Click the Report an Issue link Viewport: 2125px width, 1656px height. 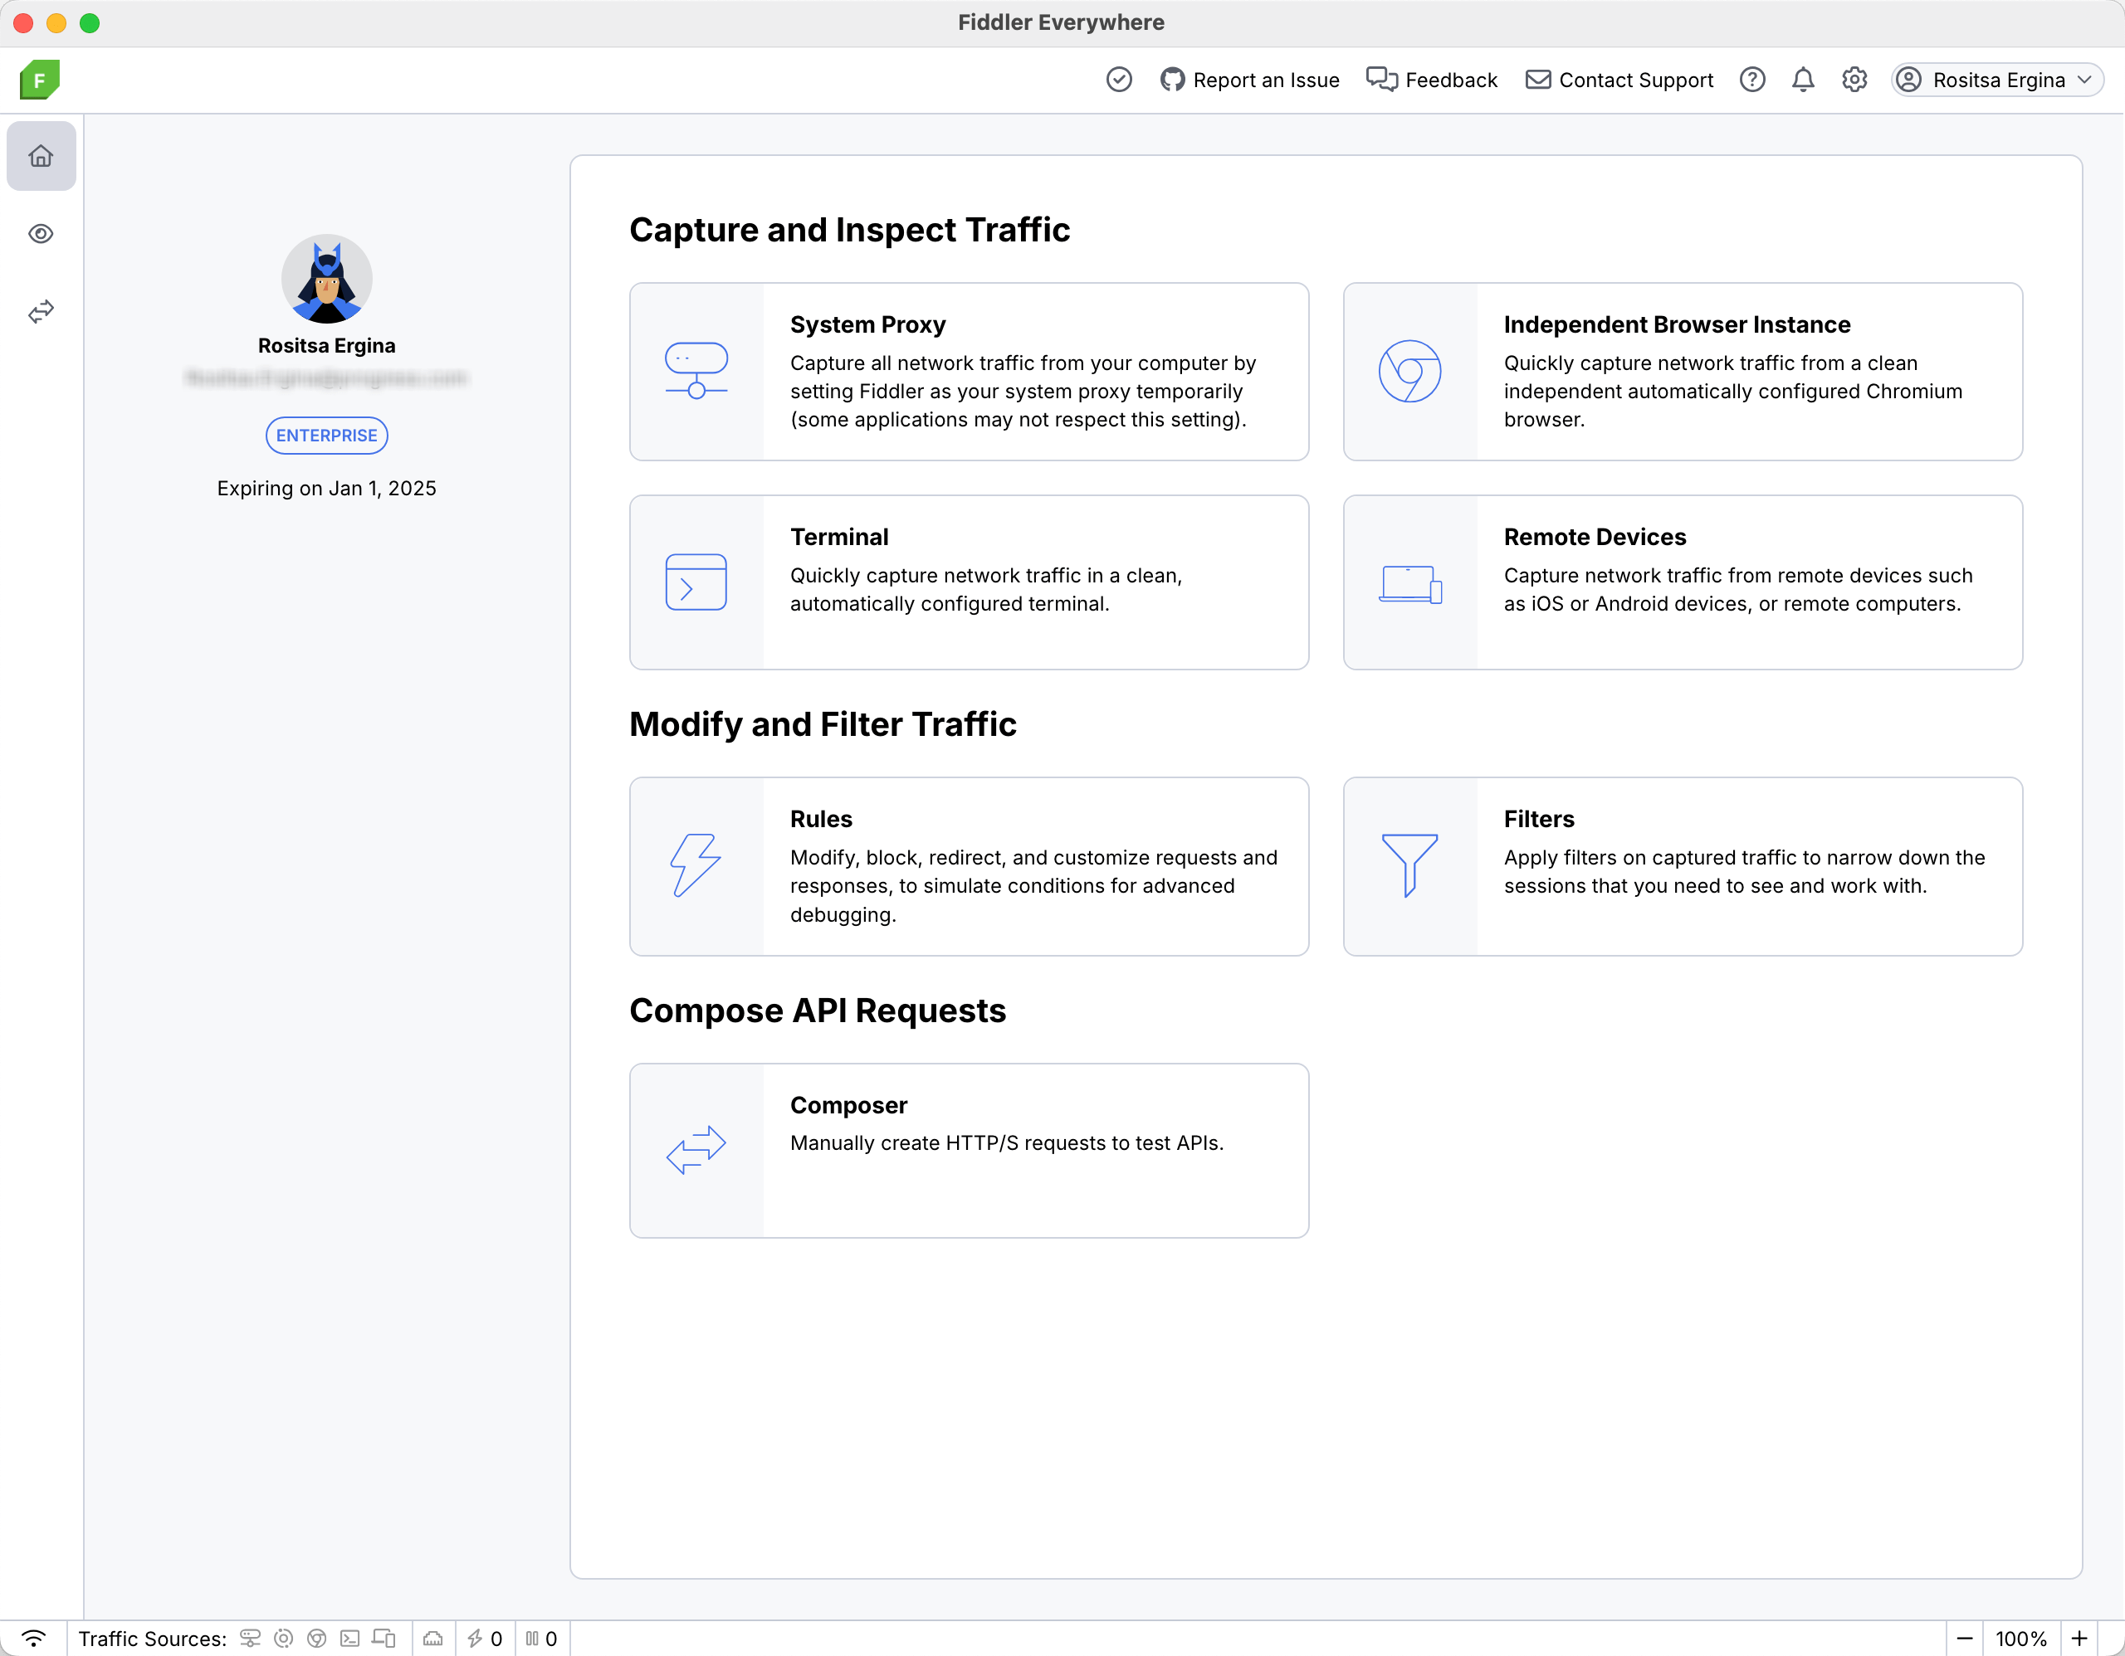pos(1249,80)
